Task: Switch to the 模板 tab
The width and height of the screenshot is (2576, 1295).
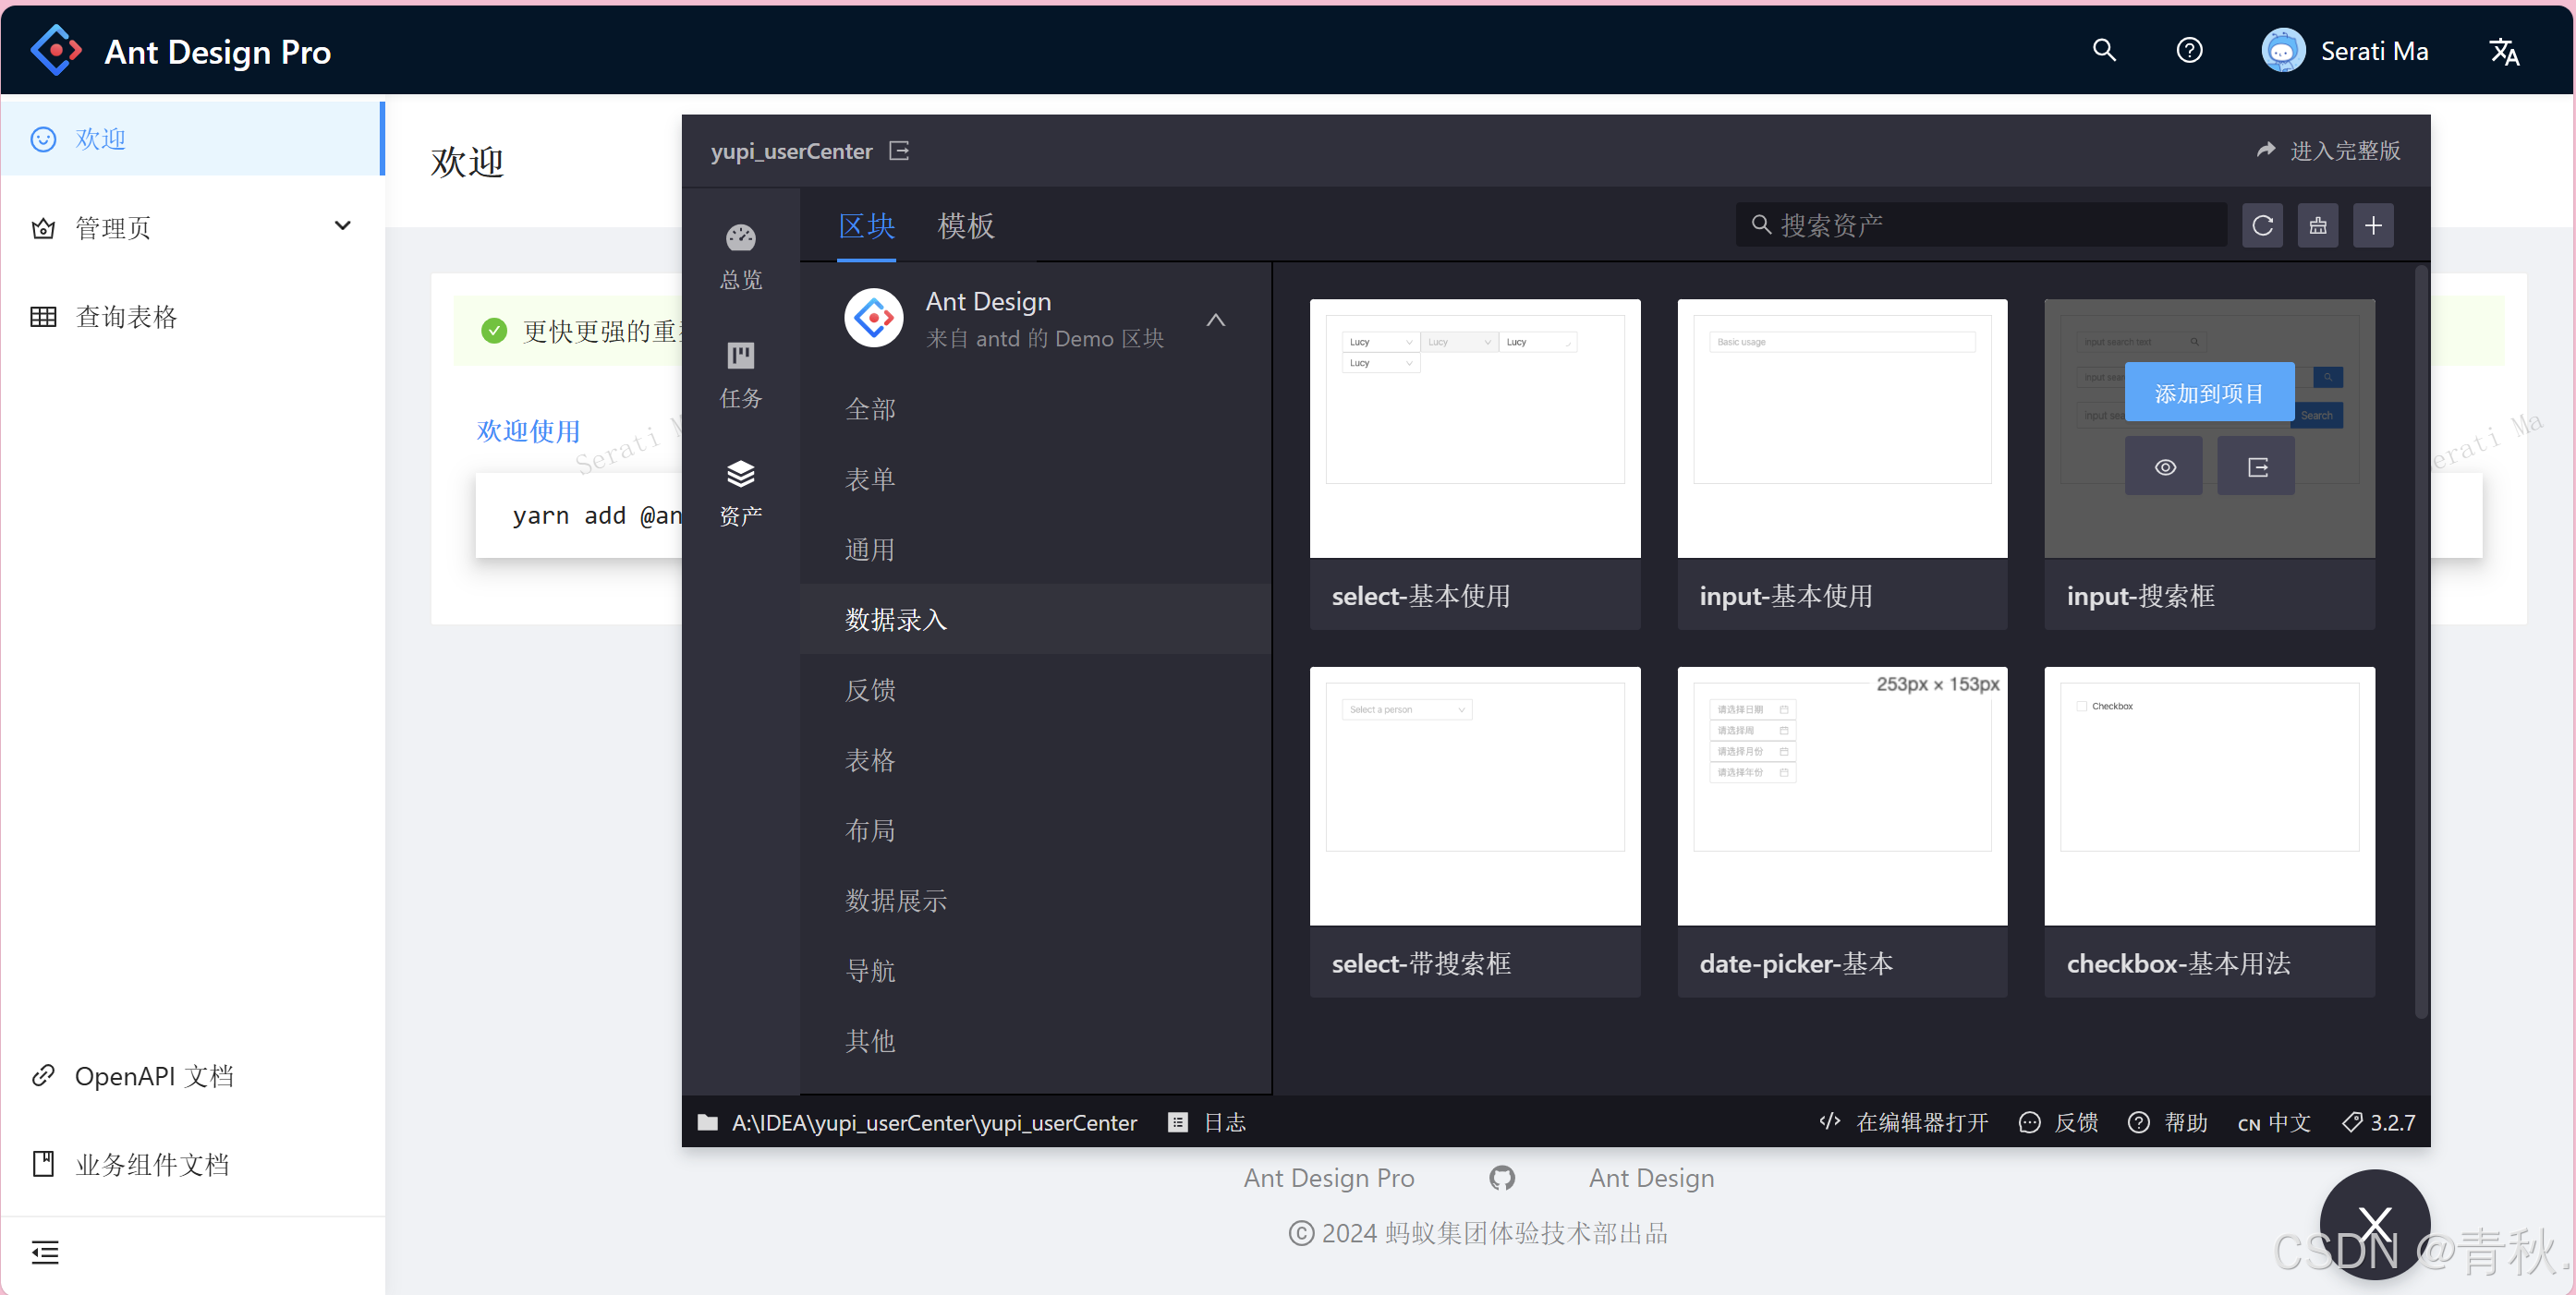Action: pyautogui.click(x=965, y=226)
